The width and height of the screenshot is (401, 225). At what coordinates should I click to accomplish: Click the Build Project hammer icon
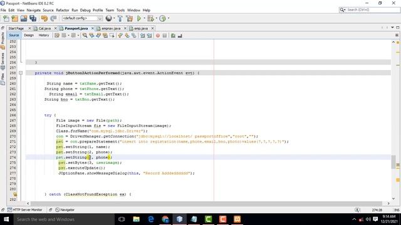120,18
